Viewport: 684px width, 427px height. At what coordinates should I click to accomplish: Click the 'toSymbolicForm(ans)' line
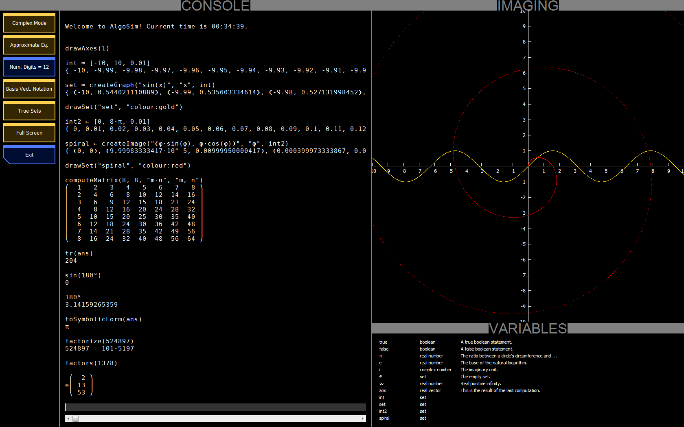[103, 319]
